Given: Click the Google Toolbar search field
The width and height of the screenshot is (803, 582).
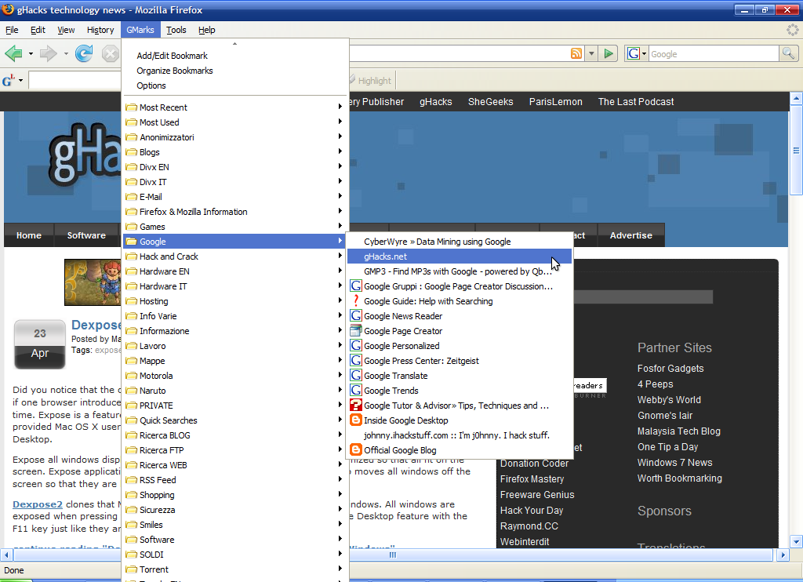Looking at the screenshot, I should coord(75,81).
